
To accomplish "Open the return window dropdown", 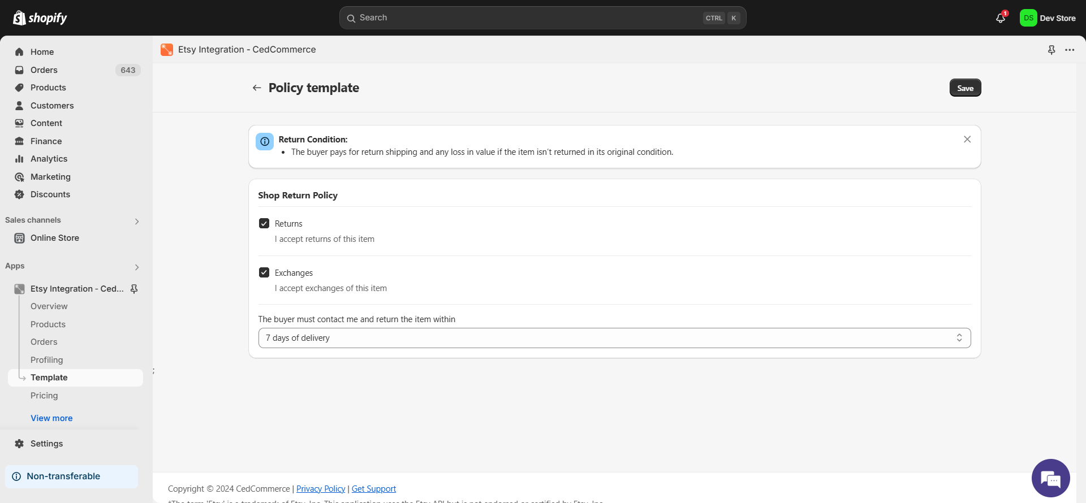I will click(x=615, y=338).
